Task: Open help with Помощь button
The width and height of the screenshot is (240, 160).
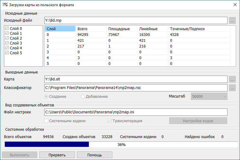Action: click(94, 155)
